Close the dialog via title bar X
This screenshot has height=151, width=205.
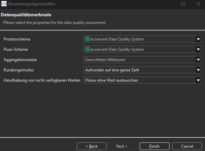[198, 4]
